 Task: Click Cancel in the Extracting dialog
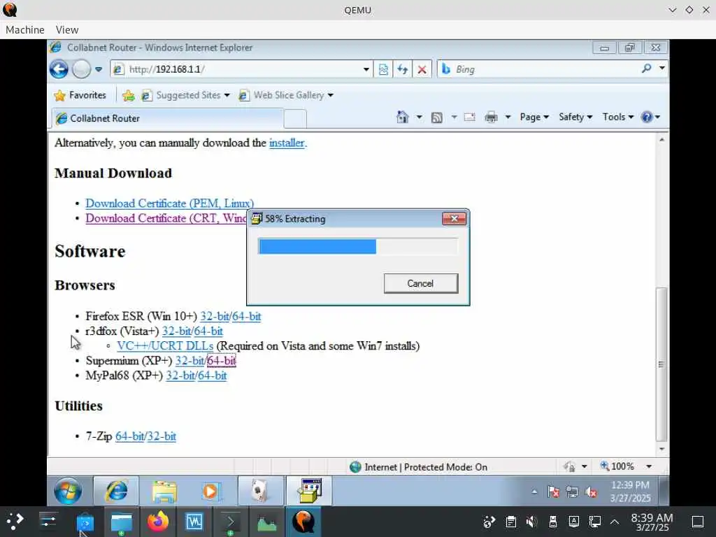coord(420,284)
